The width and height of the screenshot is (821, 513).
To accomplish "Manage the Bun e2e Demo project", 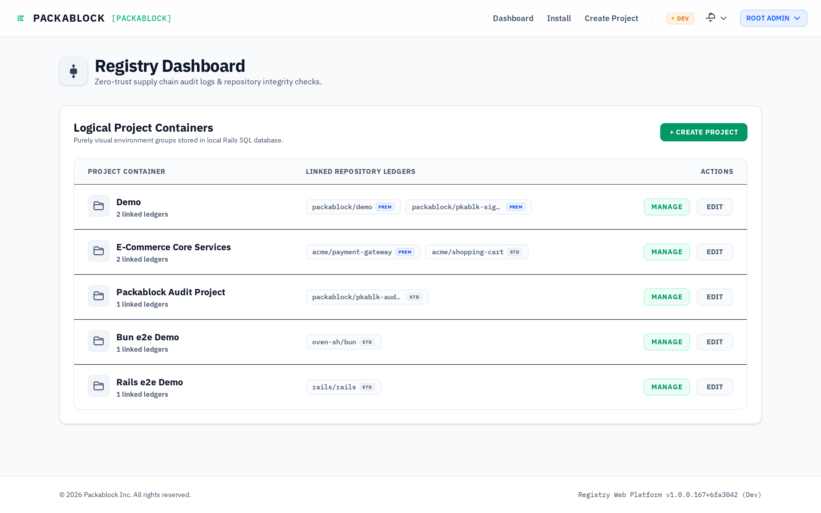I will 667,342.
